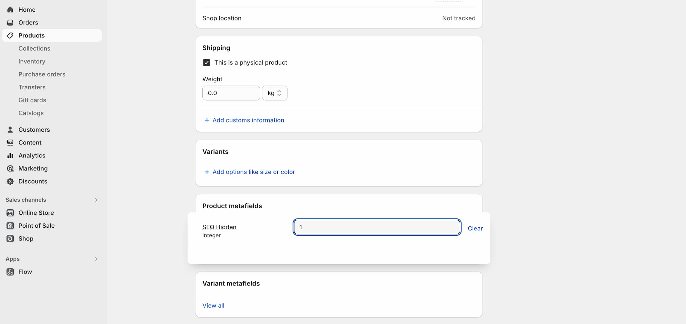Open Orders via its inbox icon
The width and height of the screenshot is (686, 324).
pos(10,23)
